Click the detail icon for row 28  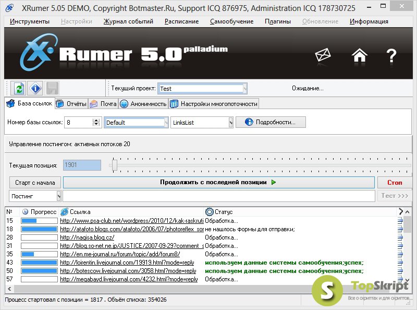(x=400, y=237)
